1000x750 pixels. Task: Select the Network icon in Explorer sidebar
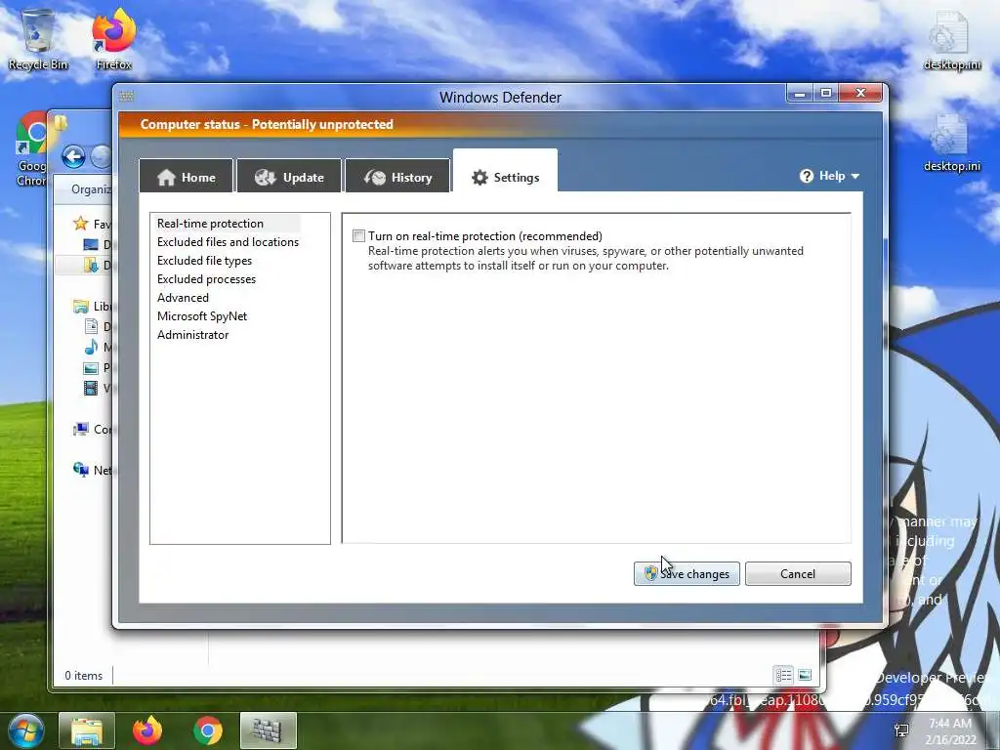pyautogui.click(x=80, y=470)
